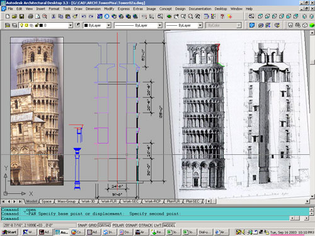315x236 pixels.
Task: Toggle OTRACK in status bar
Action: (x=146, y=225)
